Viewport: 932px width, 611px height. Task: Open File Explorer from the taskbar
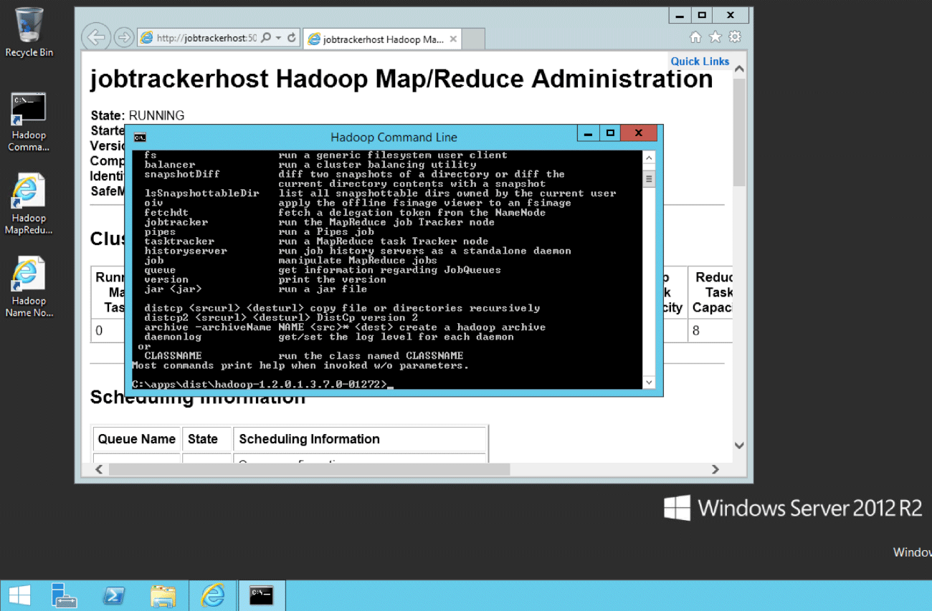[163, 595]
